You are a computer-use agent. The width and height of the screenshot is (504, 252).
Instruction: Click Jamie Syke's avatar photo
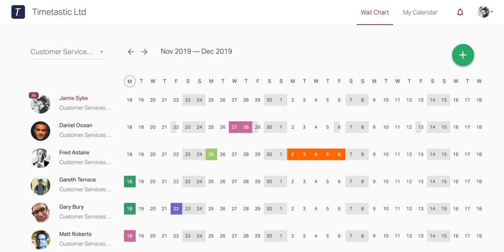(x=41, y=104)
